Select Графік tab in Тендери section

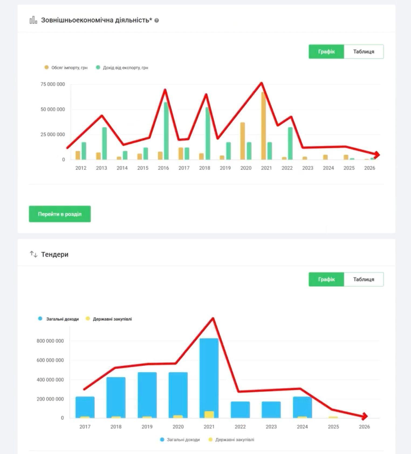coord(326,279)
